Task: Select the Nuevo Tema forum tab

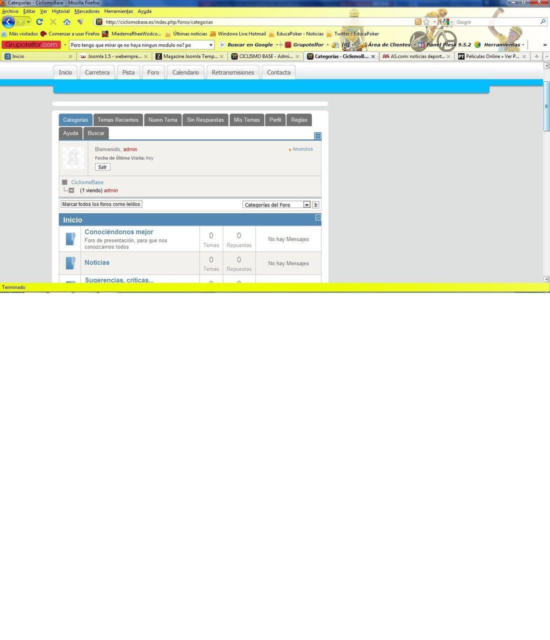Action: 162,120
